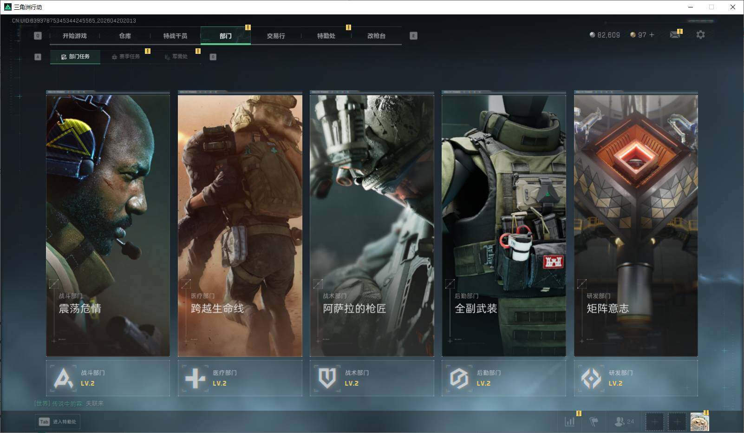Click the 三角洲行动 title bar logo icon
This screenshot has width=744, height=433.
coord(7,7)
